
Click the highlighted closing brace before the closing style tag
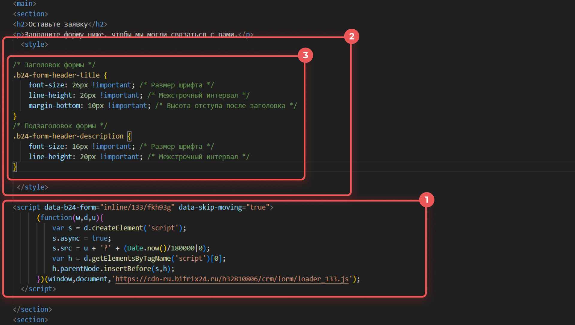[x=15, y=167]
